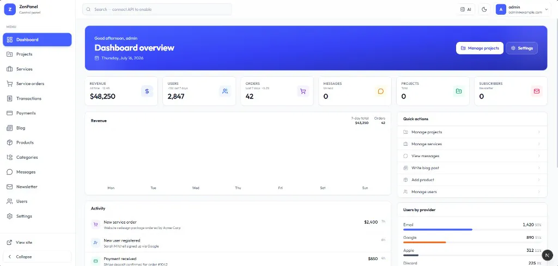Click the Manage projects banner button

click(480, 48)
